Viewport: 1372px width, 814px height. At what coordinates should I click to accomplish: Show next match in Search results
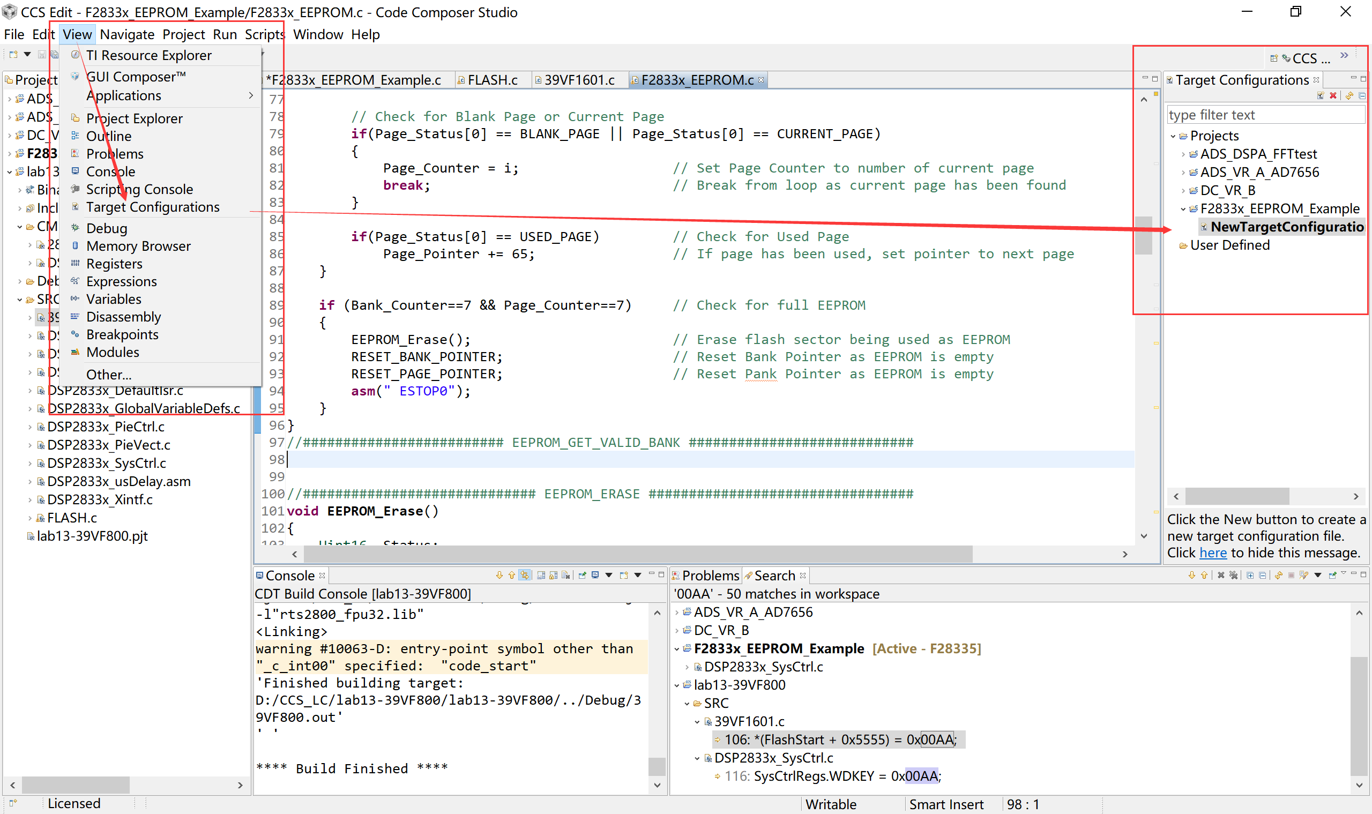click(1192, 575)
